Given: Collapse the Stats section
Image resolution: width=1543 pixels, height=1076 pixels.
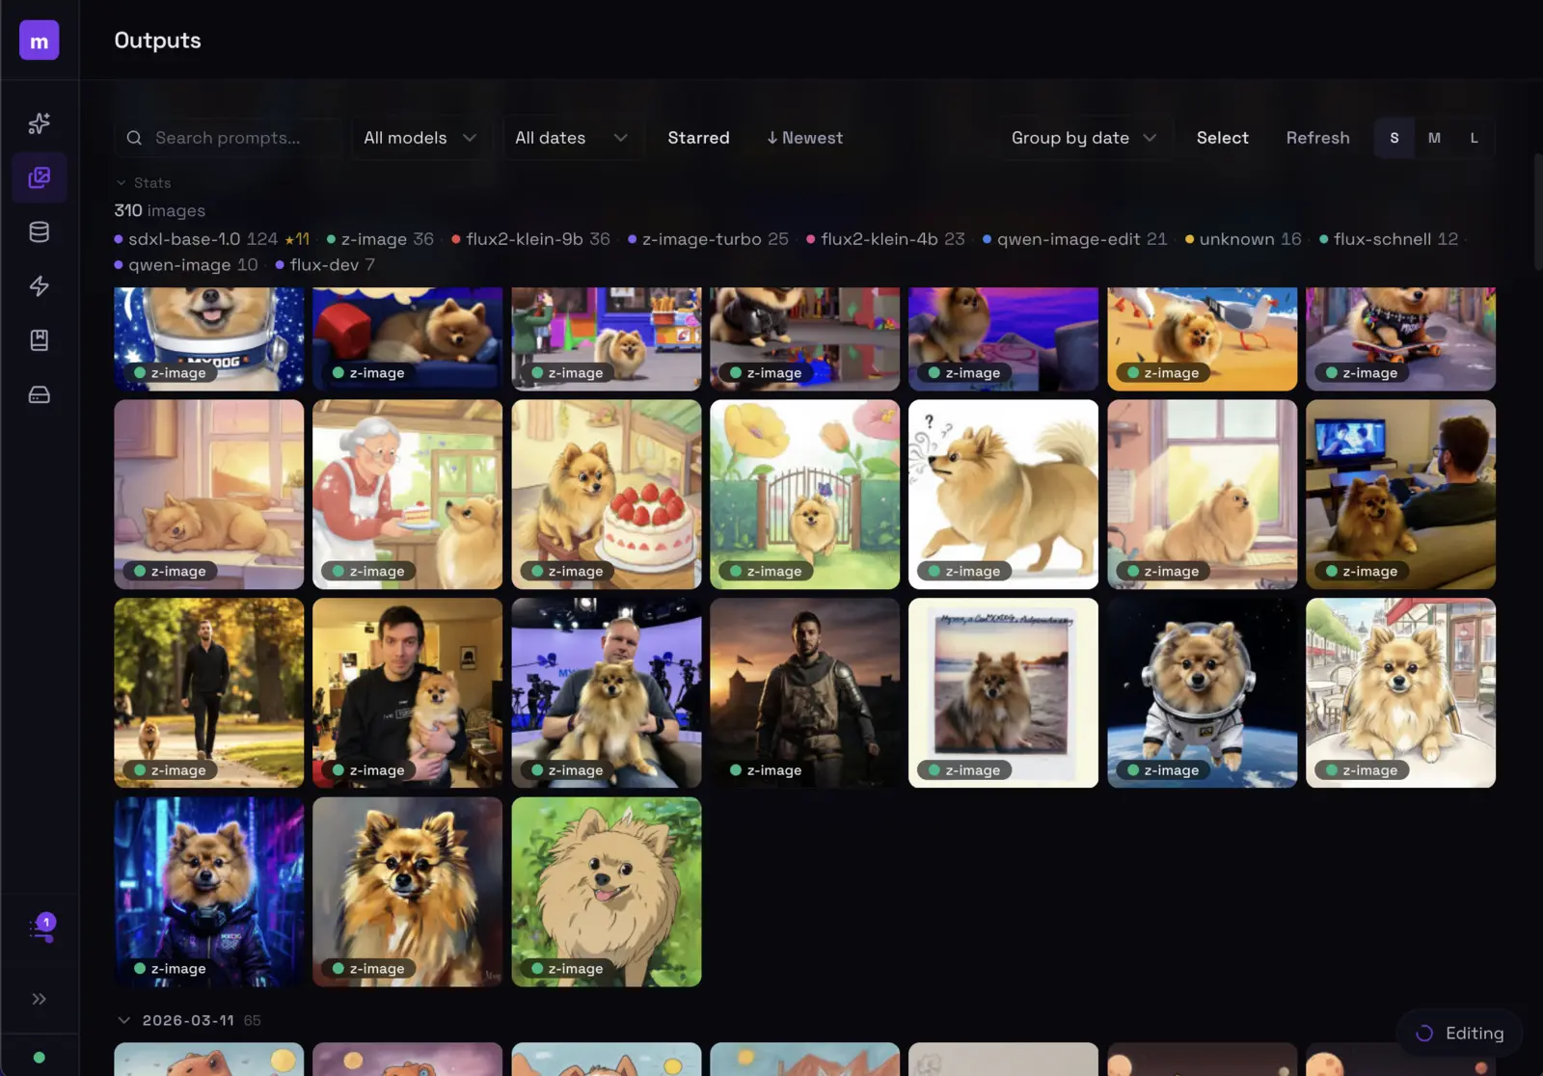Looking at the screenshot, I should (x=143, y=182).
